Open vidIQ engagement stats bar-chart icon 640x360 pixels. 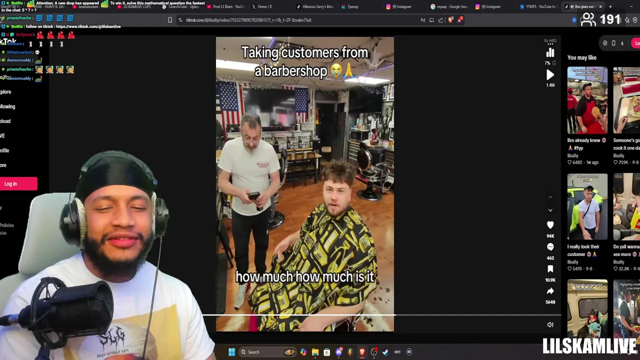coord(550,53)
